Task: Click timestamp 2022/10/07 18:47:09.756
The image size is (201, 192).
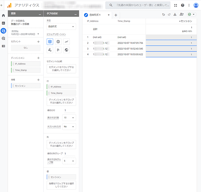Action: pyautogui.click(x=130, y=43)
